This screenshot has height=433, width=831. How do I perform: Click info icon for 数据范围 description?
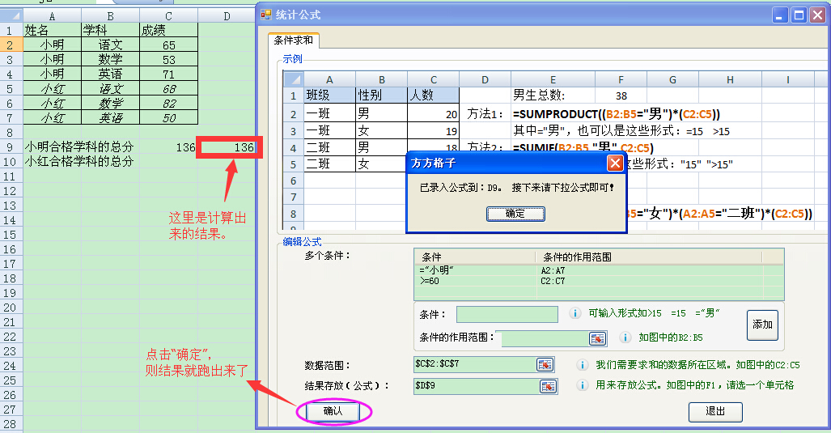pyautogui.click(x=582, y=365)
